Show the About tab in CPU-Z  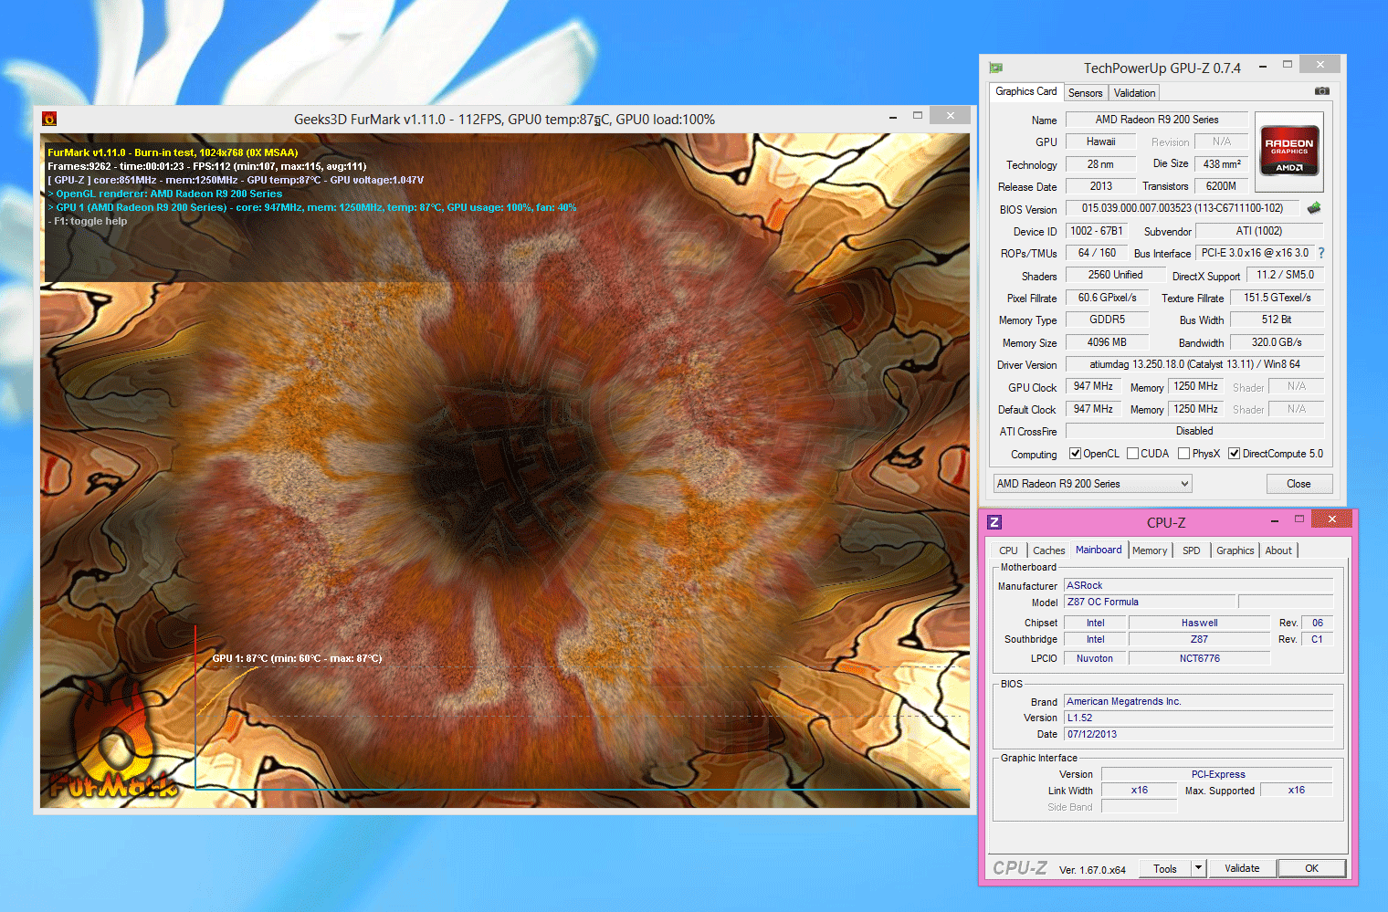pyautogui.click(x=1278, y=550)
